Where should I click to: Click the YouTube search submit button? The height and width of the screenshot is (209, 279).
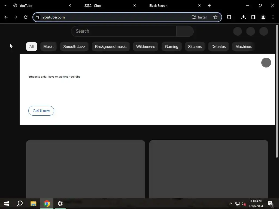click(185, 31)
